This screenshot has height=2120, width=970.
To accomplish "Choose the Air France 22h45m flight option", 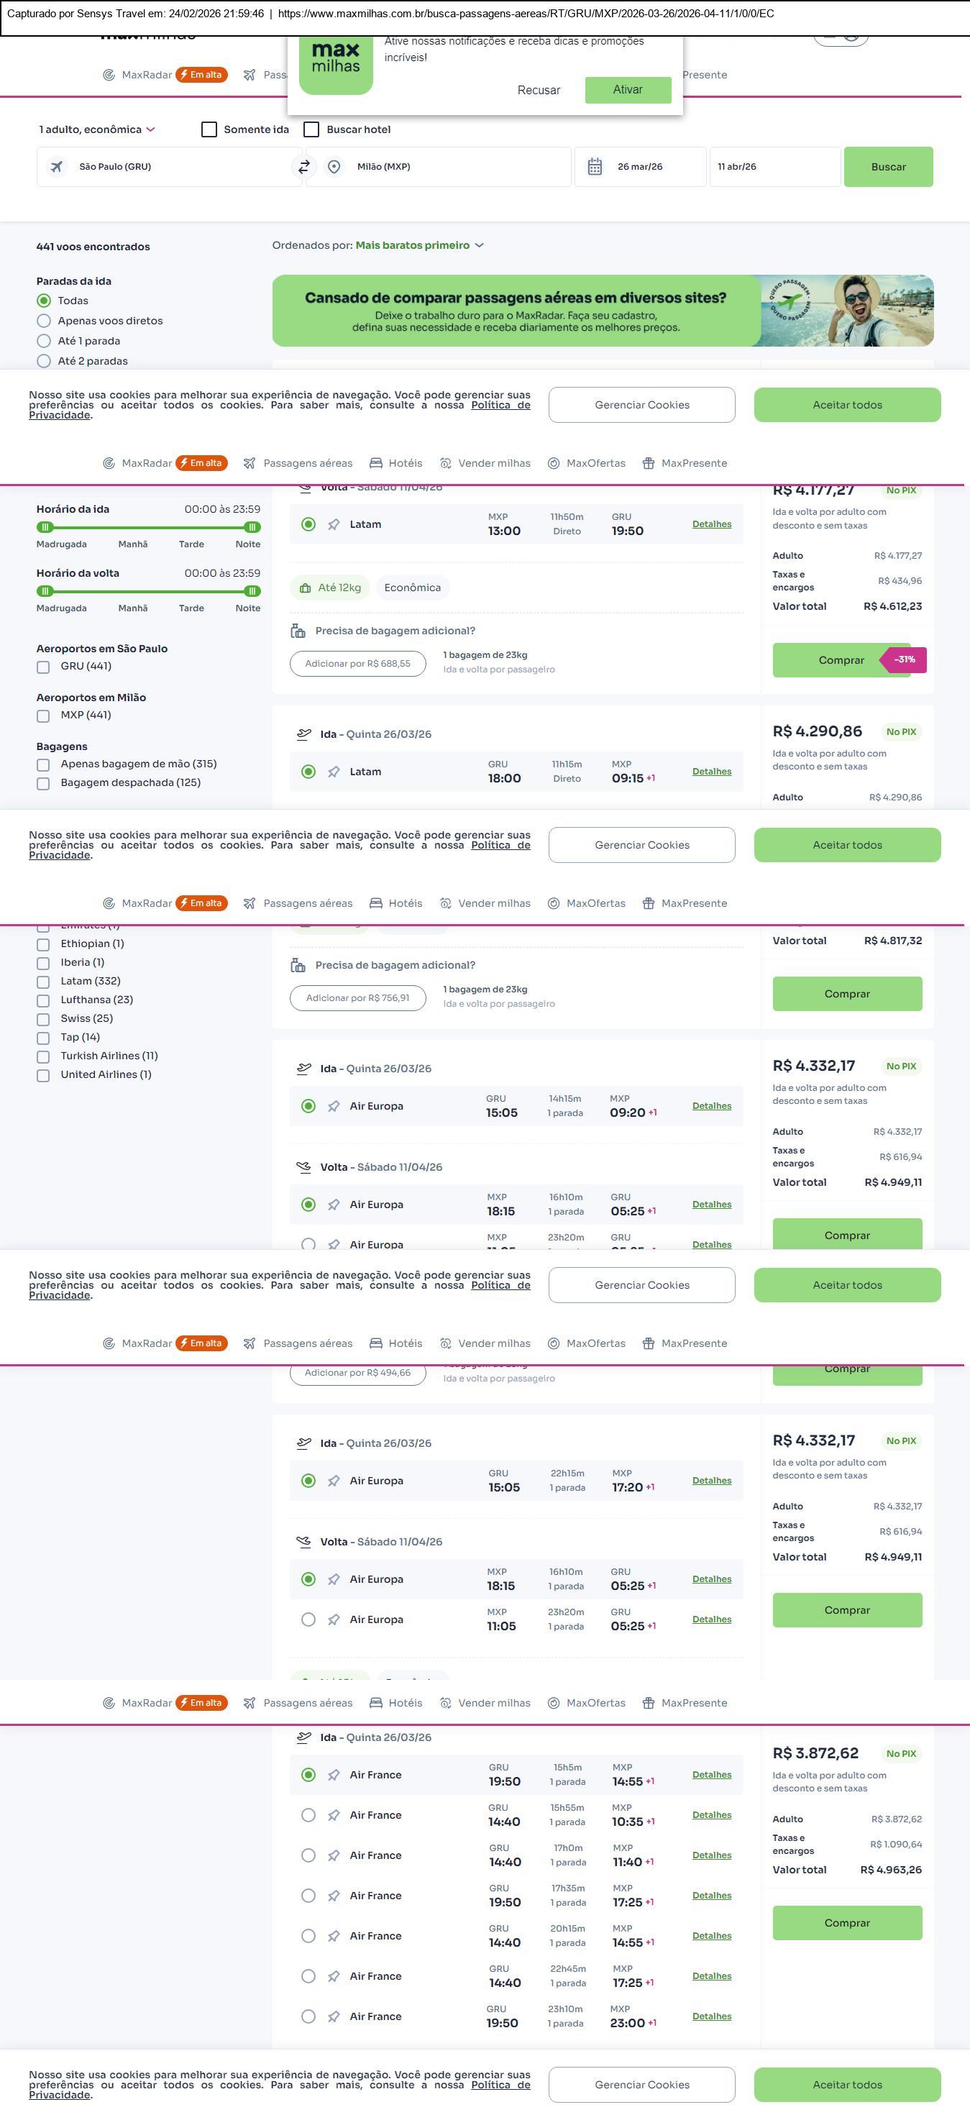I will pyautogui.click(x=308, y=1977).
